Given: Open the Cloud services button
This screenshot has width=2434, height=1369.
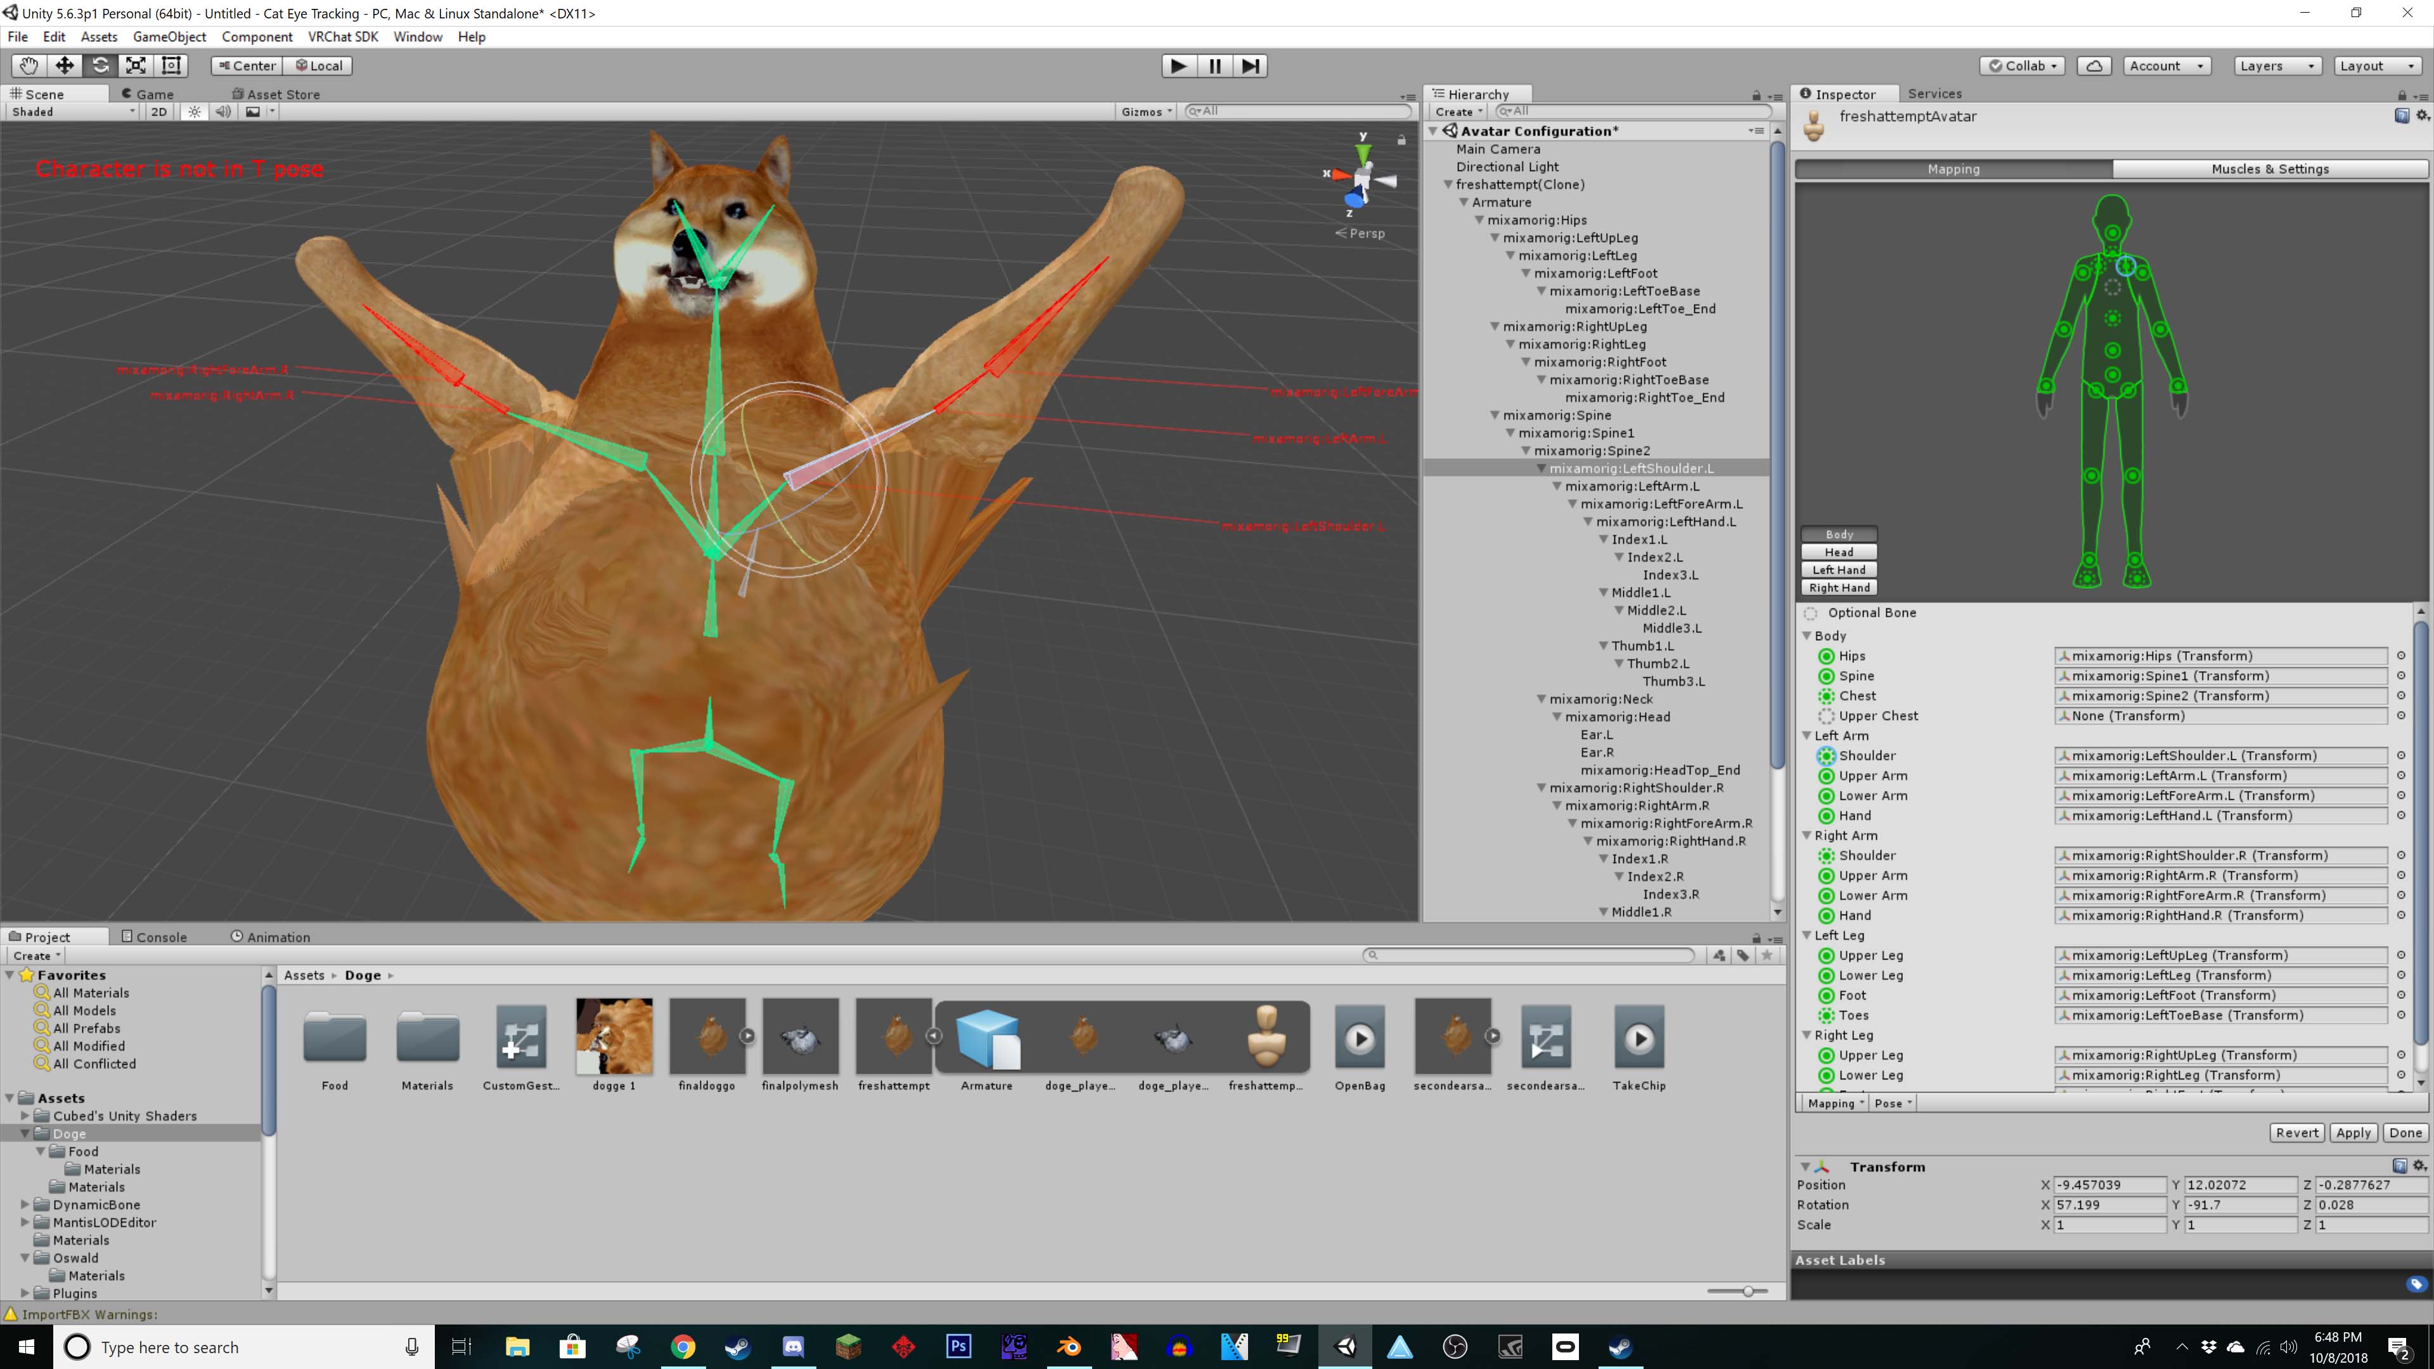Looking at the screenshot, I should [x=2094, y=65].
